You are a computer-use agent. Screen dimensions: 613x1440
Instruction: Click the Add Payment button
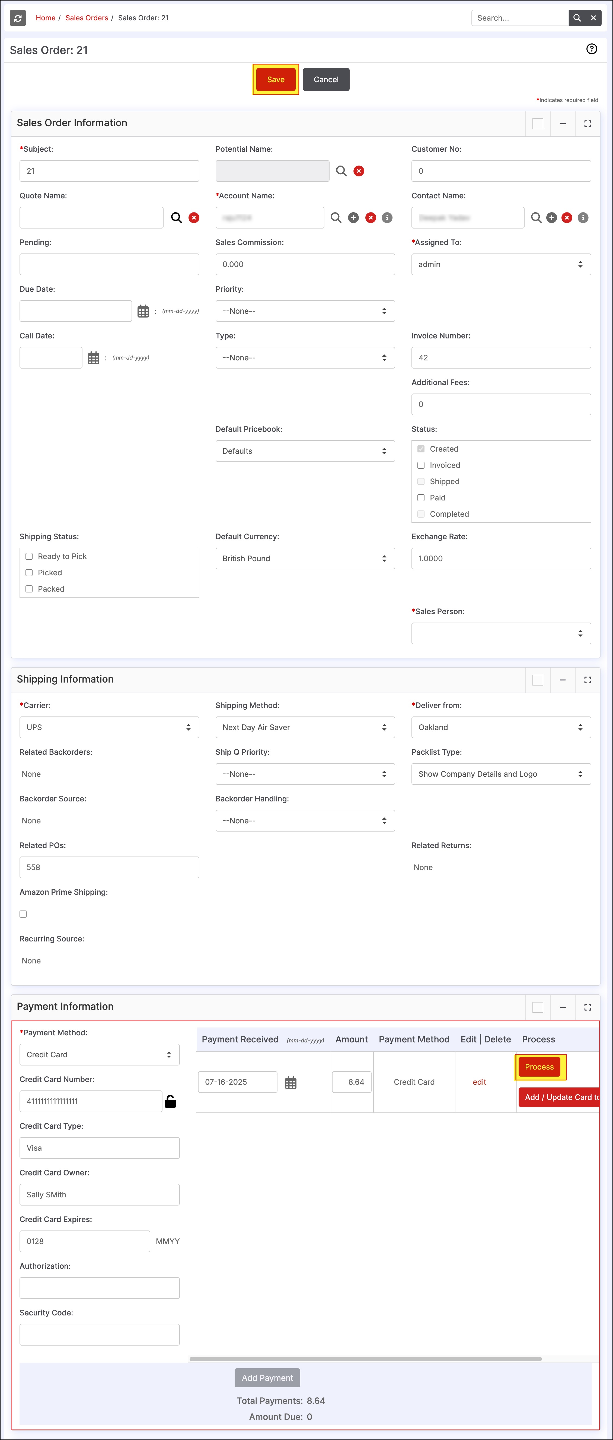pos(267,1378)
